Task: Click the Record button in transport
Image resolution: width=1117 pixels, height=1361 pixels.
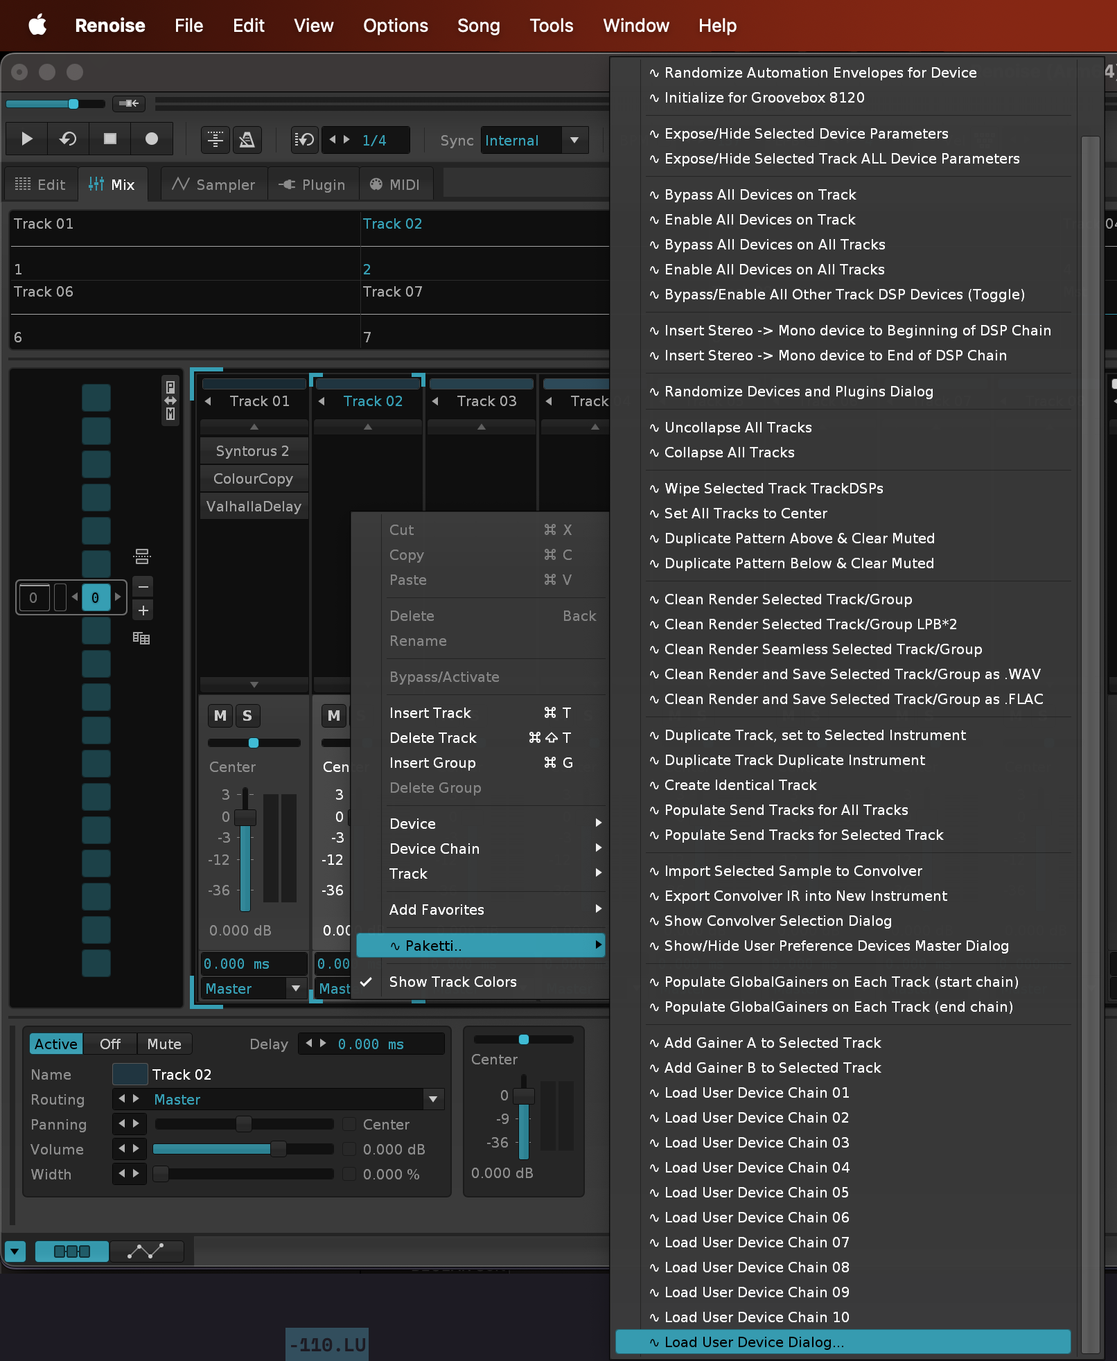Action: pyautogui.click(x=151, y=139)
